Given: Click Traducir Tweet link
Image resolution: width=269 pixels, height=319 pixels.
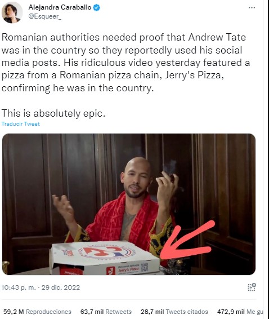Looking at the screenshot, I should tap(20, 123).
